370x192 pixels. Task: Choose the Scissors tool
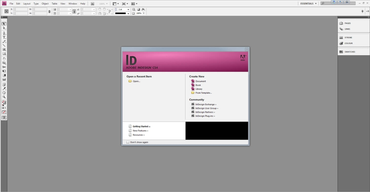pyautogui.click(x=4, y=67)
